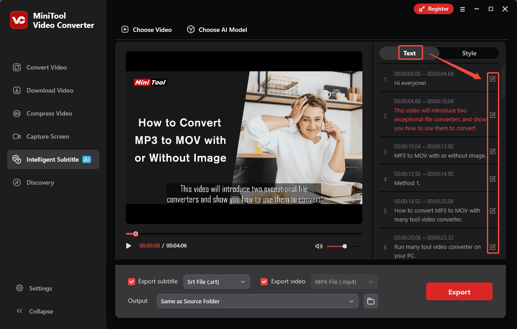Open Settings from the sidebar

[34, 288]
